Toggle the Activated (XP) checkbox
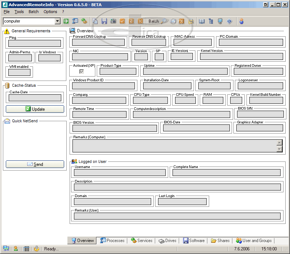Image resolution: width=290 pixels, height=254 pixels. point(82,71)
